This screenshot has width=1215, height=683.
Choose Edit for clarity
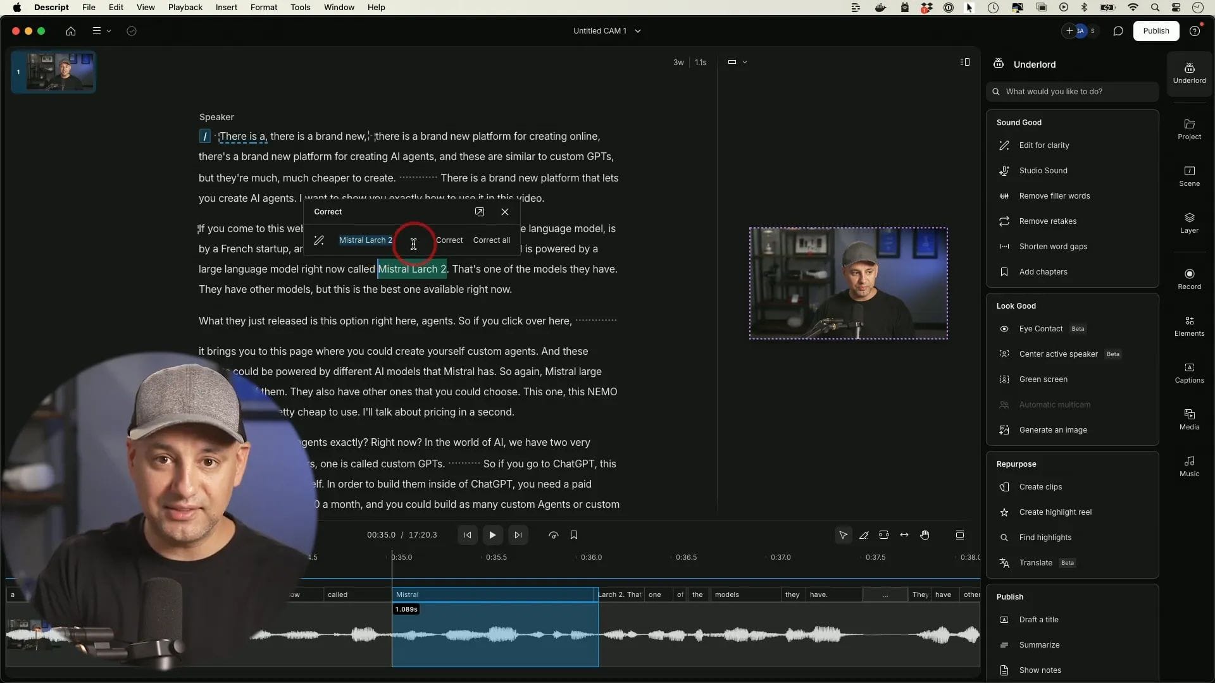(x=1044, y=145)
